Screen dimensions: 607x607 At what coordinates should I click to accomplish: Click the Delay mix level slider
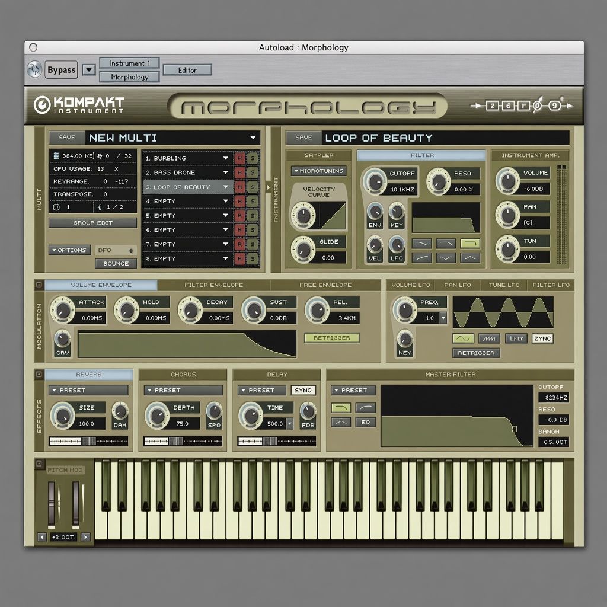pos(277,441)
